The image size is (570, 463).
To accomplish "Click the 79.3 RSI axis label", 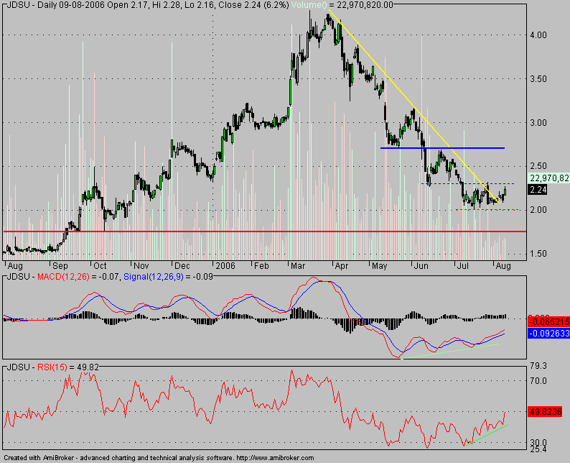I will [538, 365].
